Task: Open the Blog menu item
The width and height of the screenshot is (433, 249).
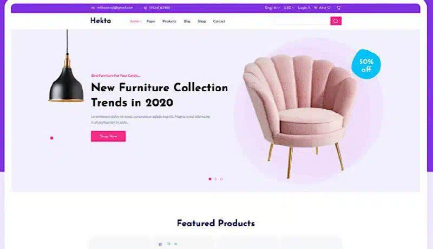Action: pos(187,21)
